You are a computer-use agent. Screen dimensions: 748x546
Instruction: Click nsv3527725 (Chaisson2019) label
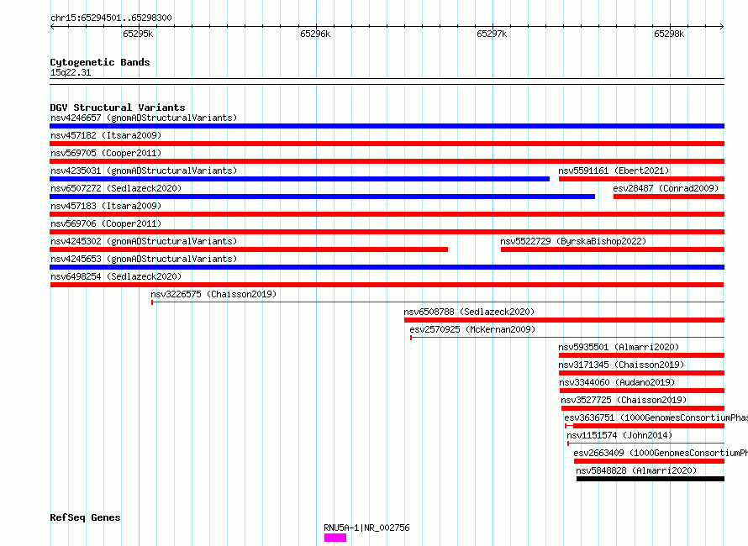[x=624, y=400]
